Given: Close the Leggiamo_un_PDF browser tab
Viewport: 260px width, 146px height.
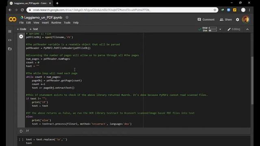Looking at the screenshot, I should [50, 3].
